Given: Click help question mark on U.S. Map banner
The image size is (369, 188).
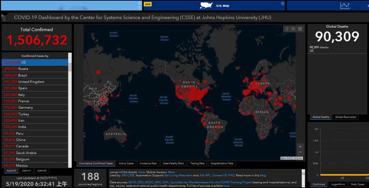Looking at the screenshot, I should [x=283, y=4].
